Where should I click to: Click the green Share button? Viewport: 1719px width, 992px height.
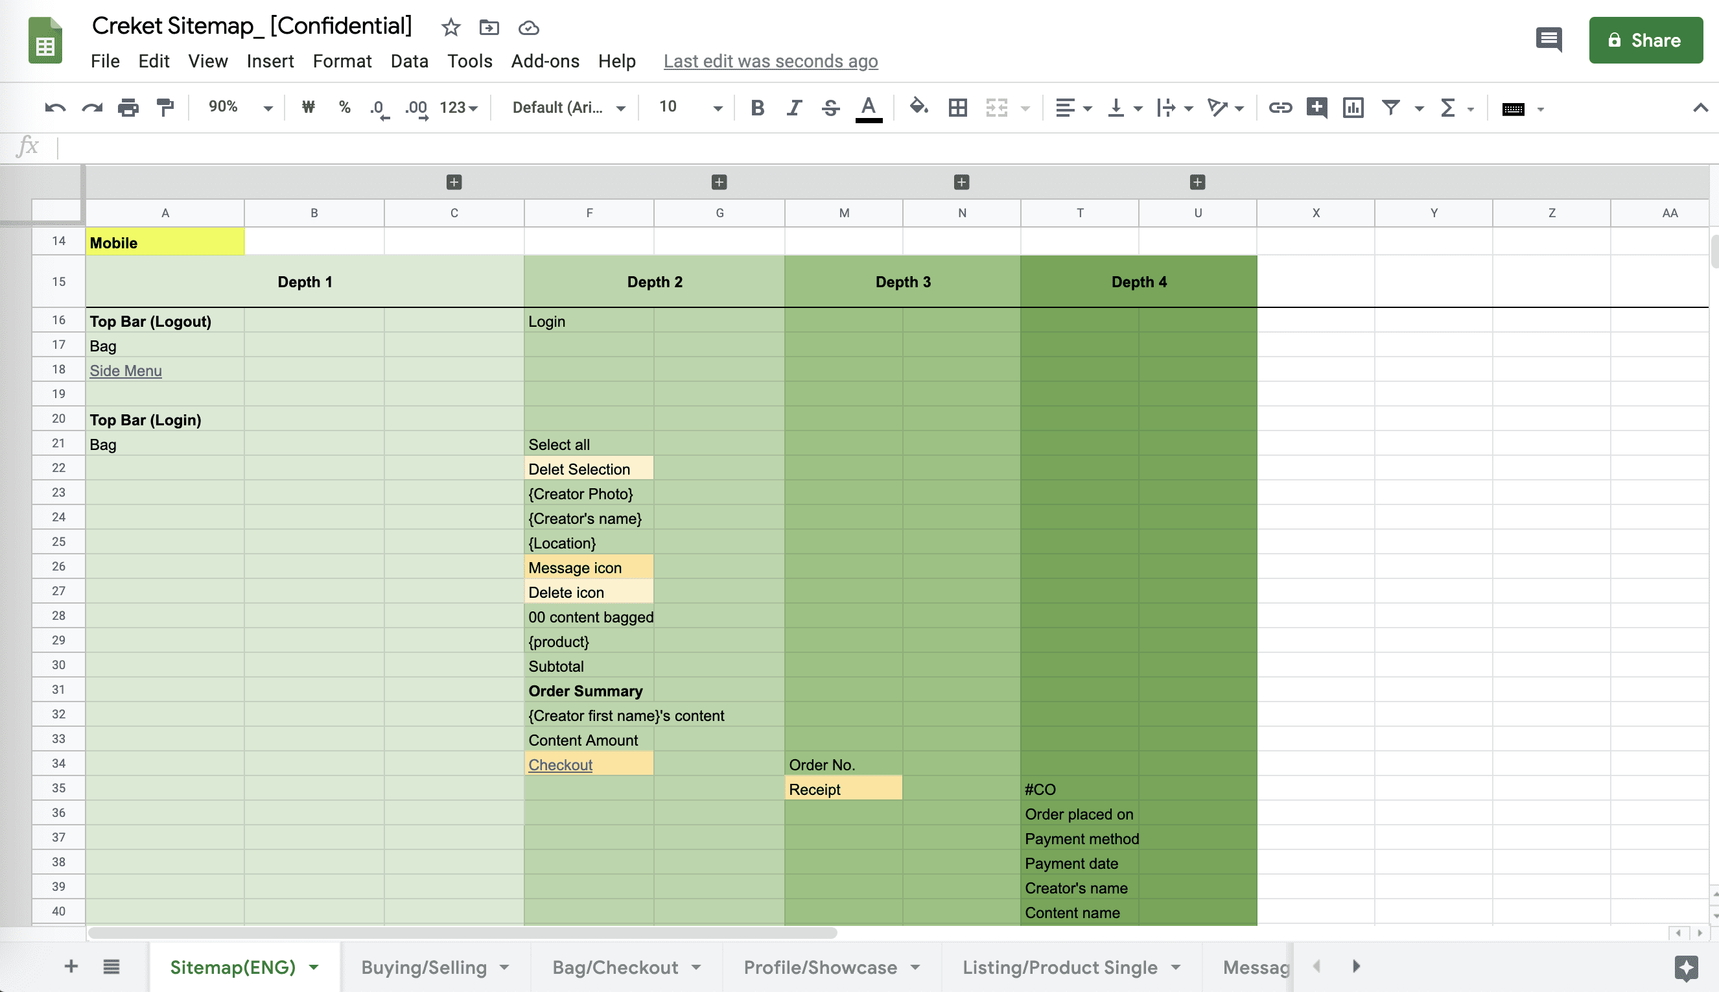point(1646,40)
